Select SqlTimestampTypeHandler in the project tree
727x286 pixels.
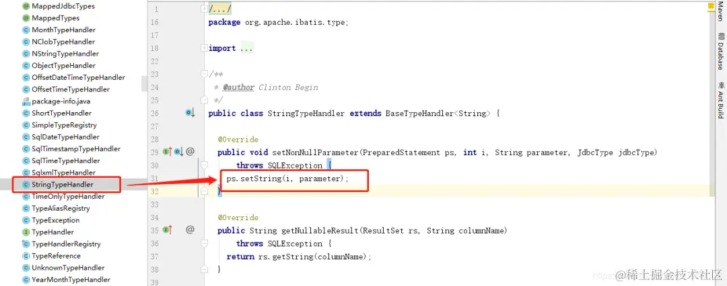[76, 149]
